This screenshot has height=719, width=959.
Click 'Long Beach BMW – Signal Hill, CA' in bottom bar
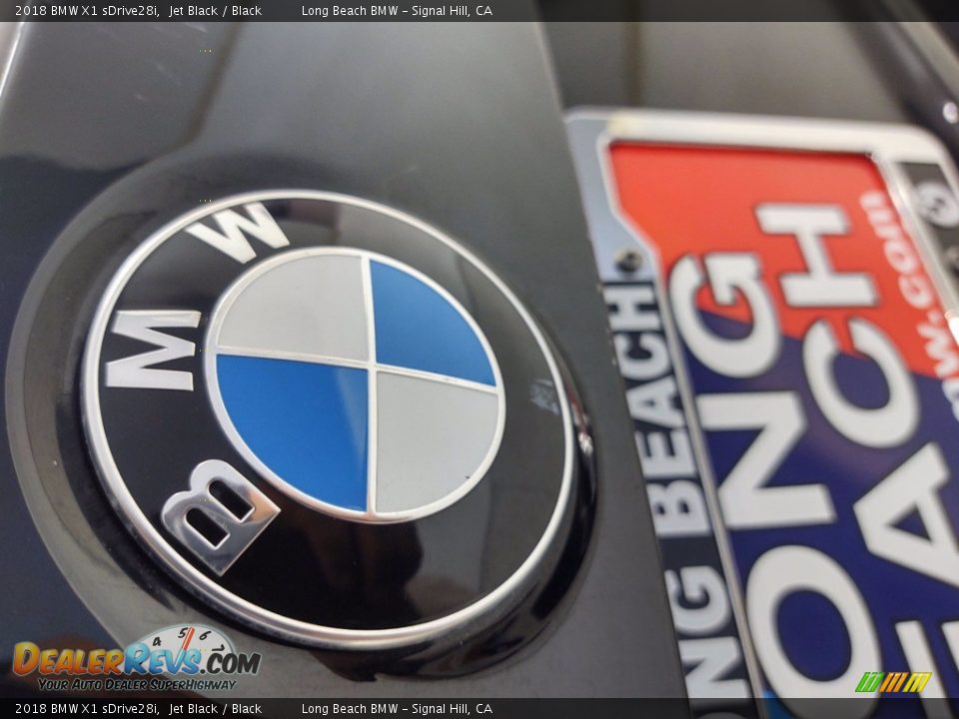pos(397,709)
